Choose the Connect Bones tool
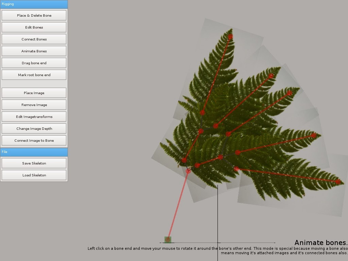This screenshot has height=261, width=348. pos(34,39)
